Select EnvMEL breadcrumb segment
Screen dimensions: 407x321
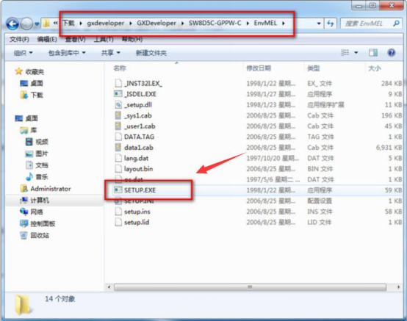click(x=265, y=23)
